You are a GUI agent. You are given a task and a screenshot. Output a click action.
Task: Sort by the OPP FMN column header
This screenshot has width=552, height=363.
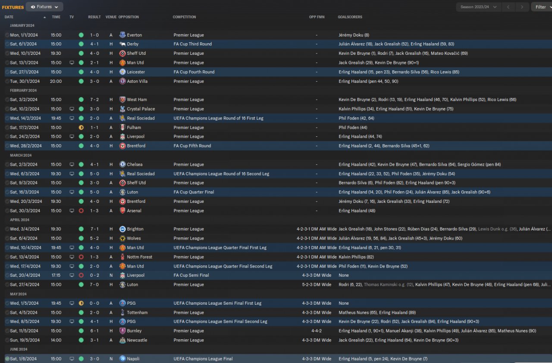click(317, 17)
